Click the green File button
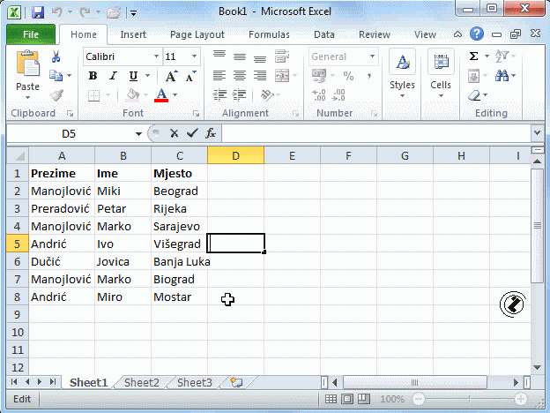 [x=30, y=34]
